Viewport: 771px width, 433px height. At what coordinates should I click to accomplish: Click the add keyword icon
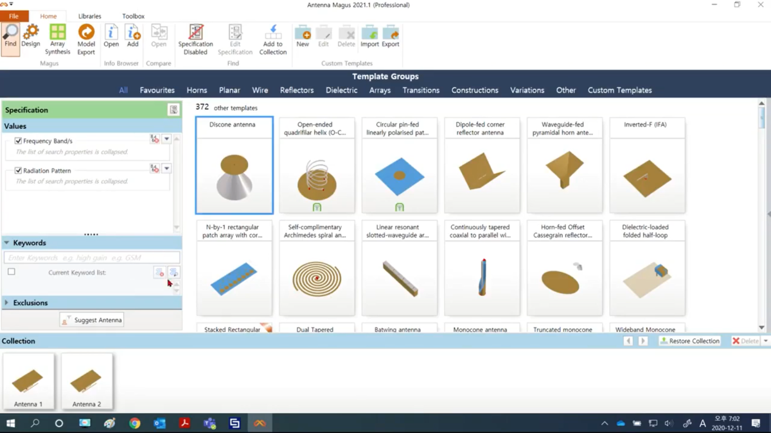click(173, 273)
